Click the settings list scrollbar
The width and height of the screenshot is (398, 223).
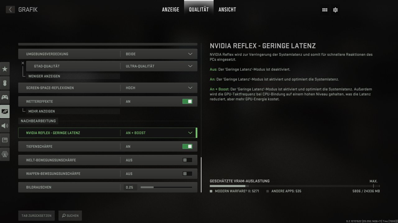(201, 174)
